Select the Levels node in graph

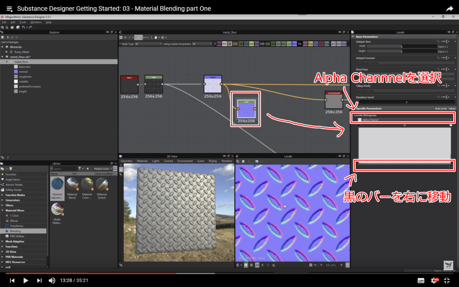tap(246, 109)
